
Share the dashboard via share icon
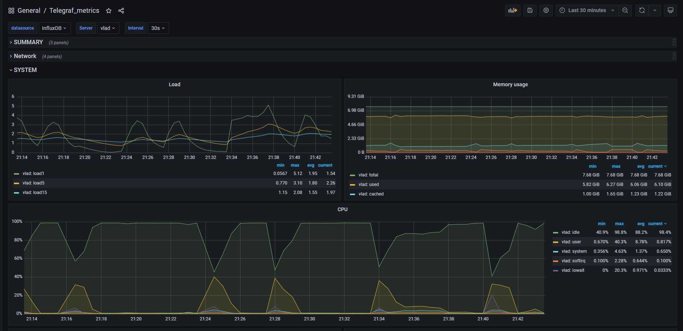tap(121, 11)
